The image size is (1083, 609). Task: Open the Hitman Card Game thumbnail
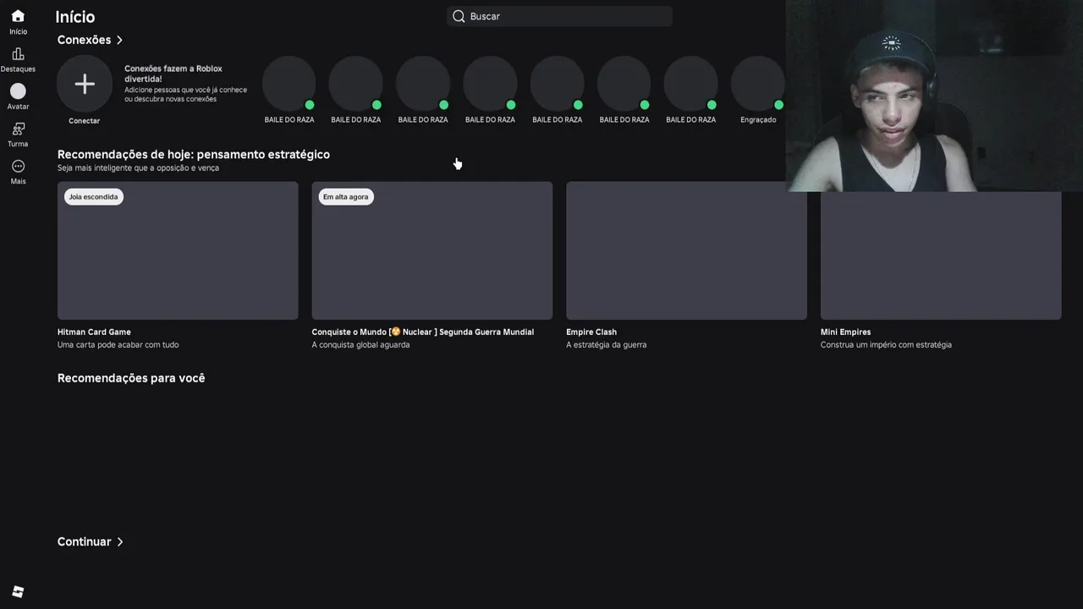tap(178, 250)
